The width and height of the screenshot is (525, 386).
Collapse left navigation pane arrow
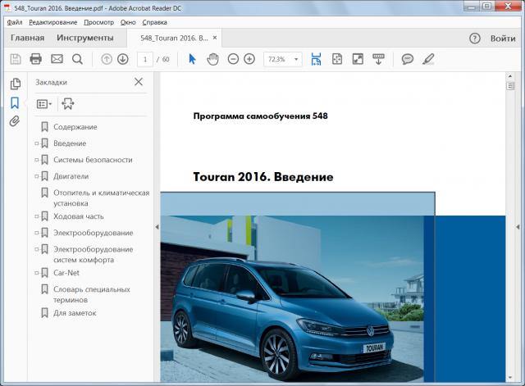(x=157, y=227)
